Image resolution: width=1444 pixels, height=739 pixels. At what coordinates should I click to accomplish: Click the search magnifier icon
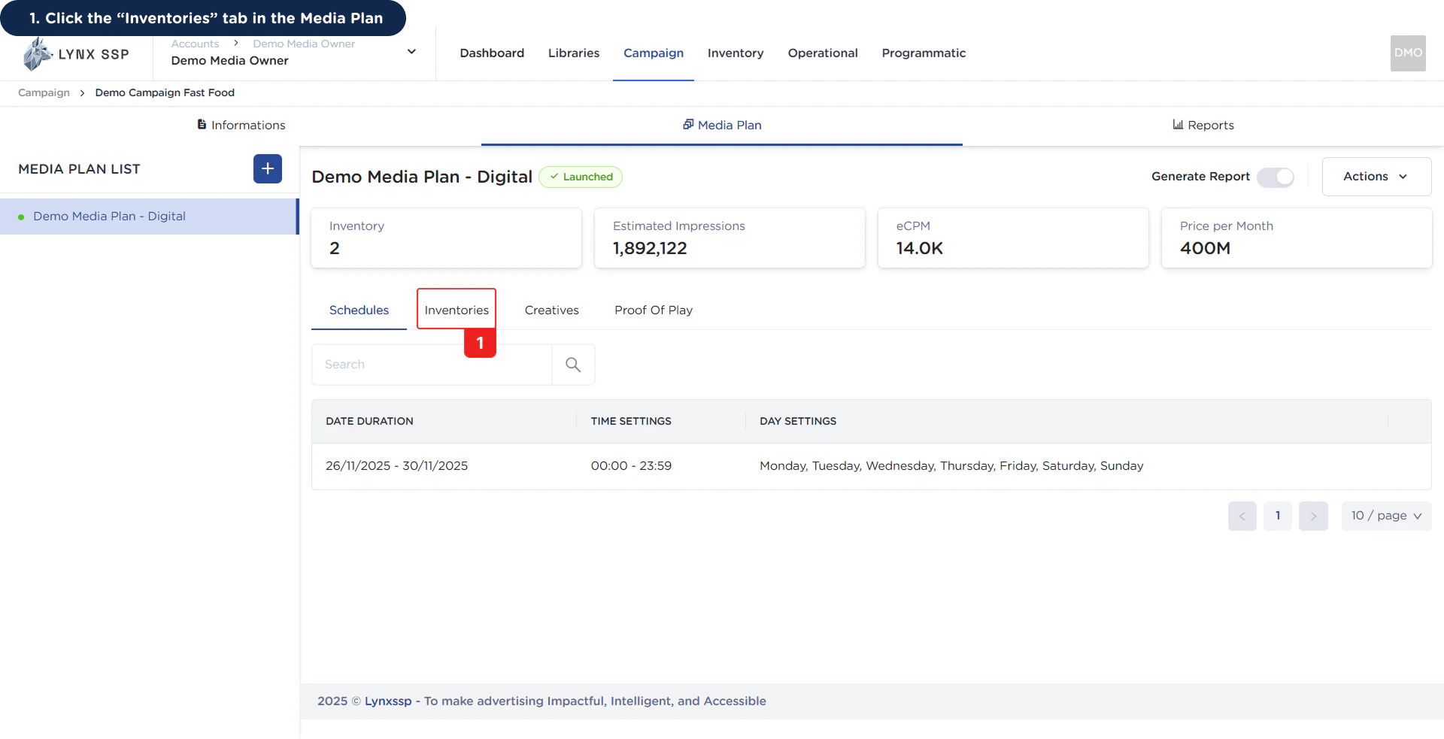coord(573,364)
